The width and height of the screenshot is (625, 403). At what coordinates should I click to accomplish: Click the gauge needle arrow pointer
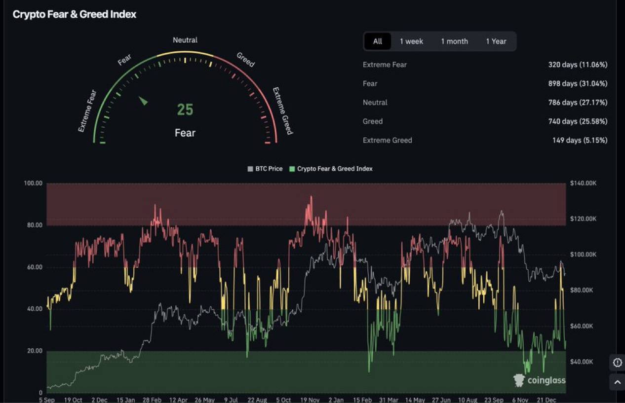pyautogui.click(x=143, y=101)
